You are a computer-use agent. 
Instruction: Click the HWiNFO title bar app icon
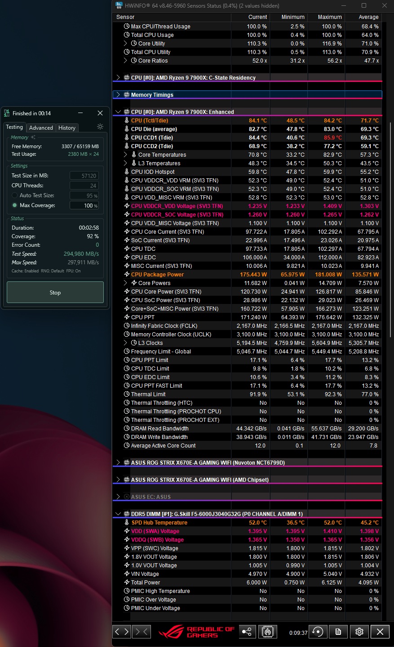click(119, 5)
